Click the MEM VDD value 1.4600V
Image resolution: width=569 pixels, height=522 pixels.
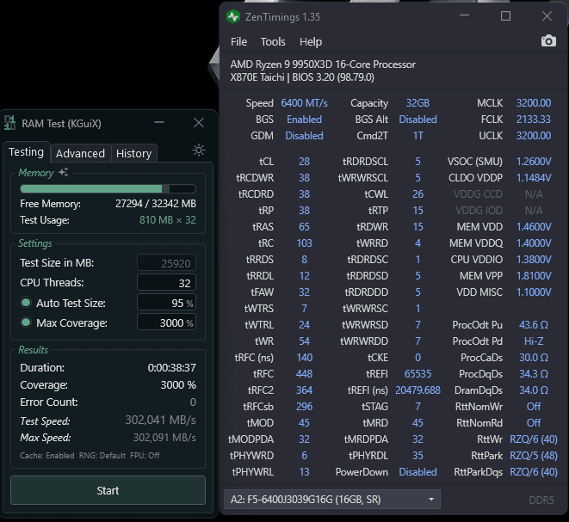[534, 227]
